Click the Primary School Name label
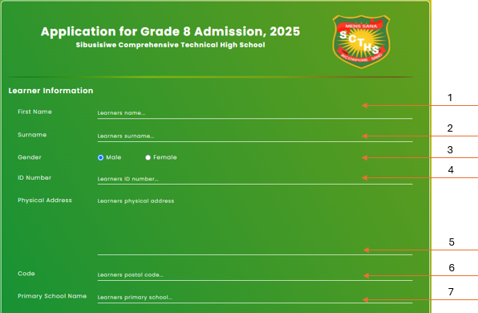The image size is (478, 313). (52, 296)
